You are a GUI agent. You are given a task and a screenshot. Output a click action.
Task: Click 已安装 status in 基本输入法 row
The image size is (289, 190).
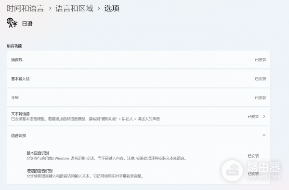click(261, 79)
